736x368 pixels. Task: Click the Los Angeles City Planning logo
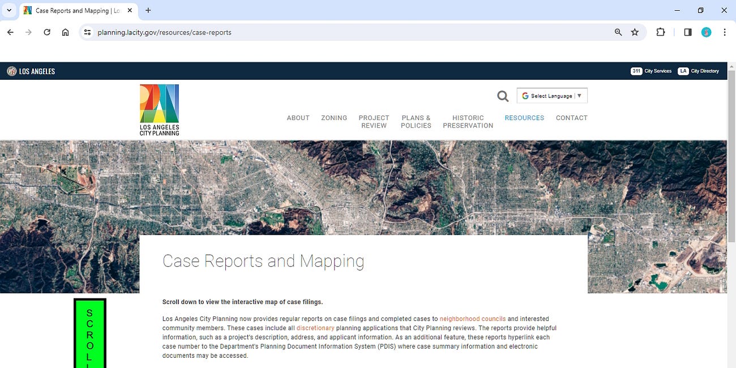click(x=159, y=110)
